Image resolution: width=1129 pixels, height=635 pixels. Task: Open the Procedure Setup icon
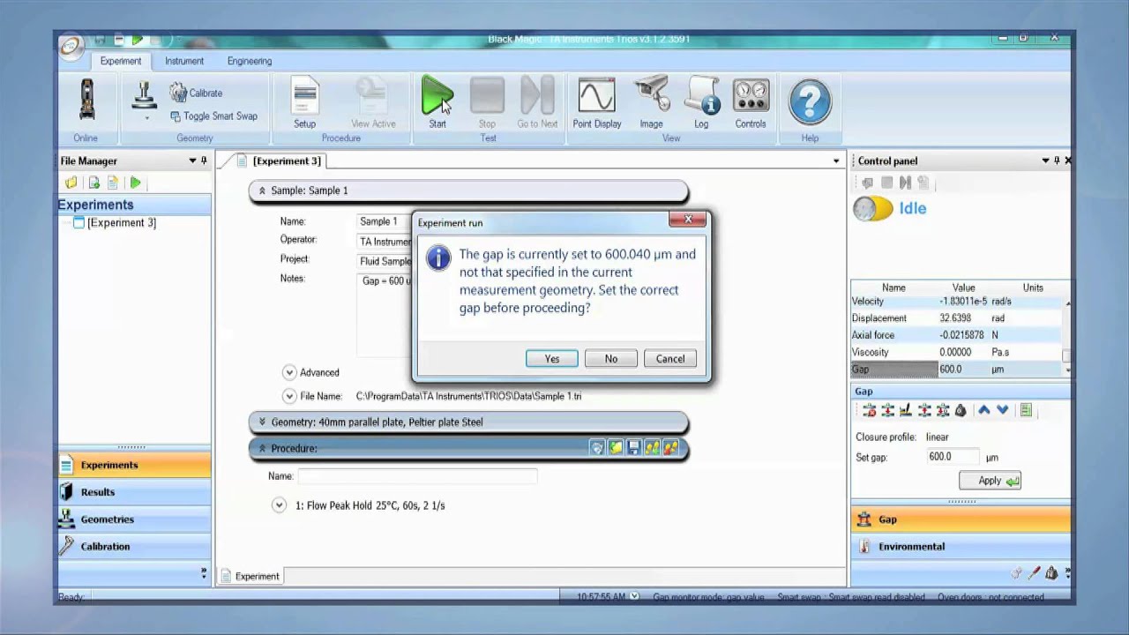304,102
